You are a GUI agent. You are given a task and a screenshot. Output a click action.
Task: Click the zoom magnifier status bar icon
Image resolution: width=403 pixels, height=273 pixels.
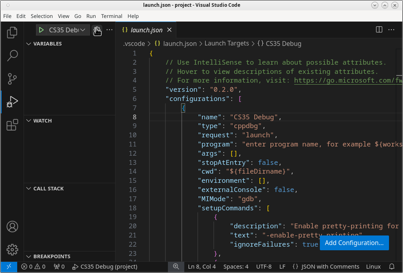click(176, 267)
